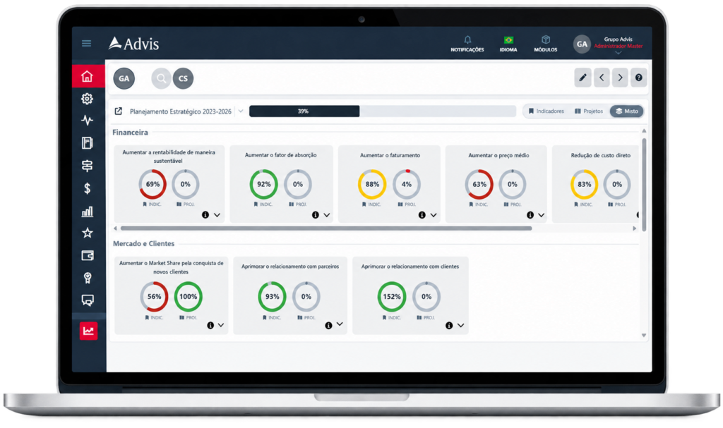Select the Idioma Brazil flag icon
The image size is (723, 428).
click(508, 40)
